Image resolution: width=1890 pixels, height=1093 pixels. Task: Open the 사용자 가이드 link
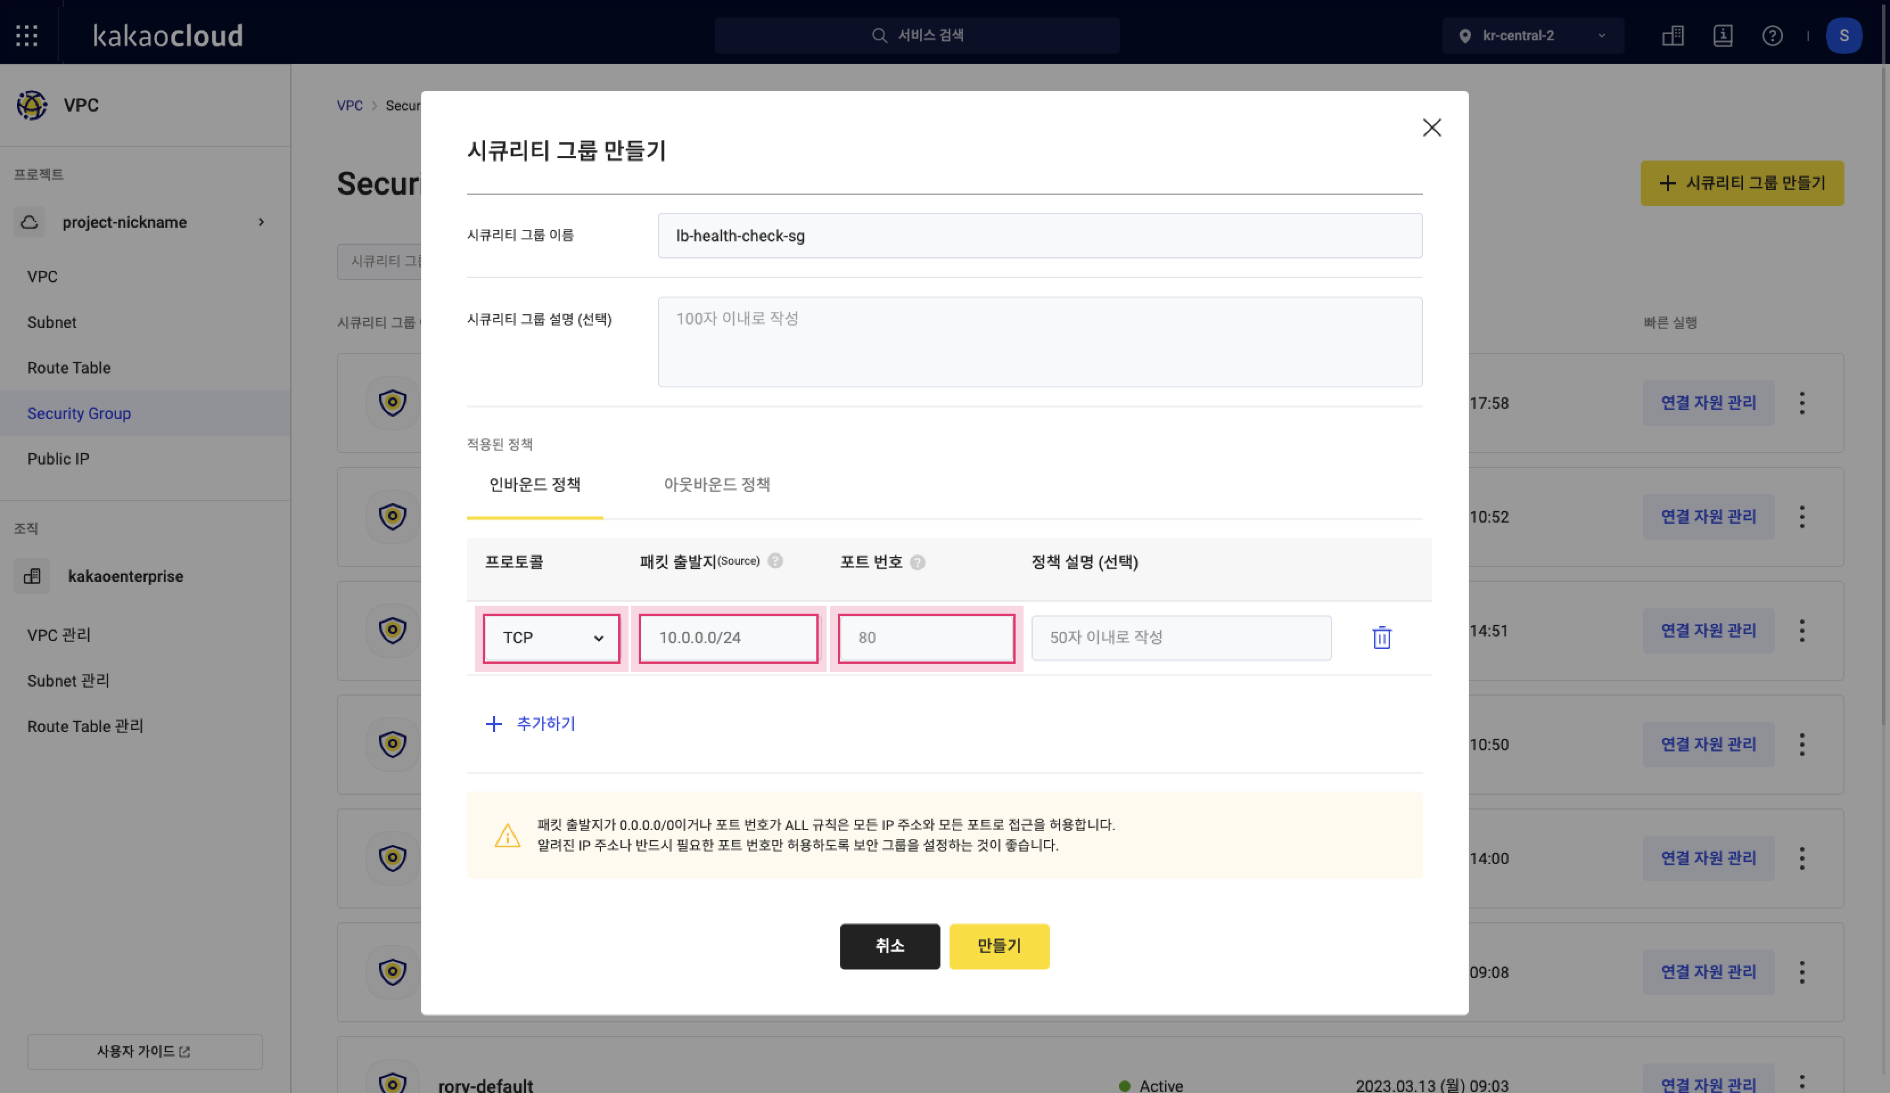pos(145,1052)
